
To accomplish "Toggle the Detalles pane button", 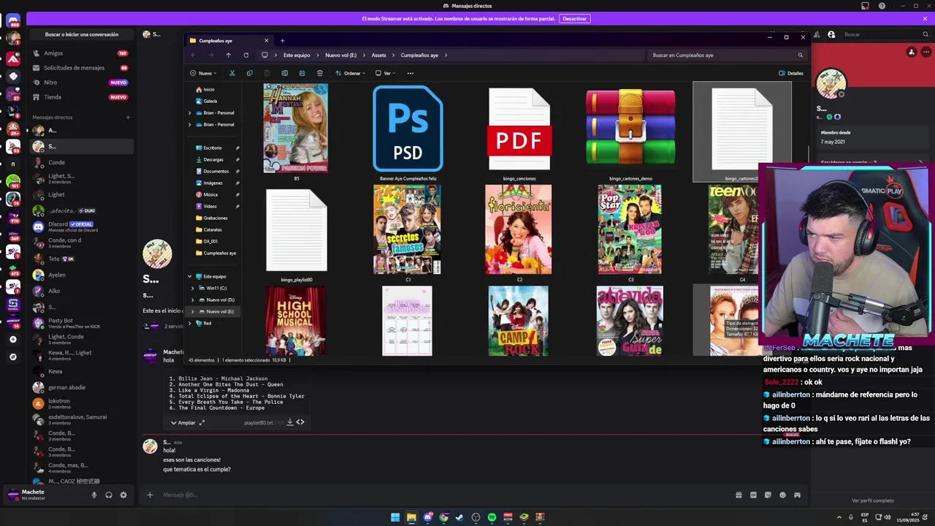I will tap(791, 73).
